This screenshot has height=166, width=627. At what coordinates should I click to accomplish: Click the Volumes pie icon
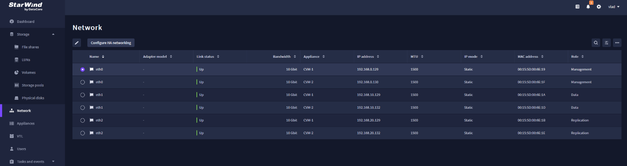pos(17,72)
